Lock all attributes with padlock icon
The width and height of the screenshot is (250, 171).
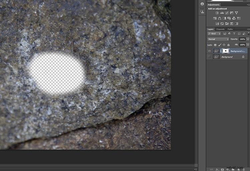pos(228,45)
